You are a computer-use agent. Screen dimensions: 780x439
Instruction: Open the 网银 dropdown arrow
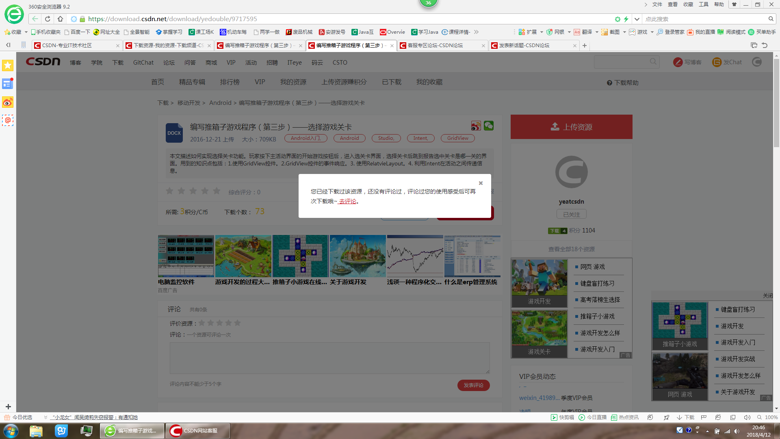click(569, 32)
